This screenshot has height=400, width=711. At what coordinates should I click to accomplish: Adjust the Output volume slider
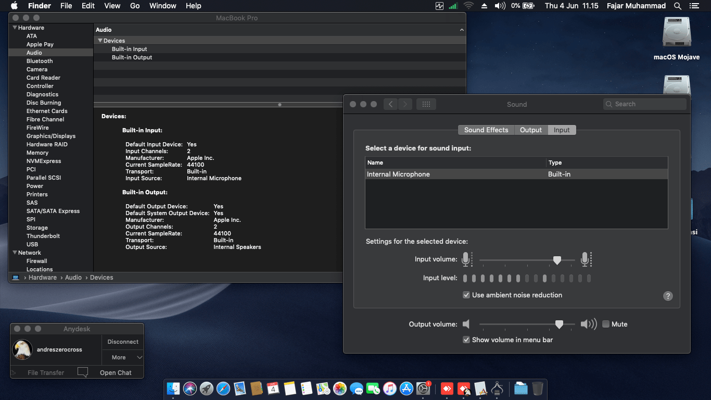tap(559, 324)
